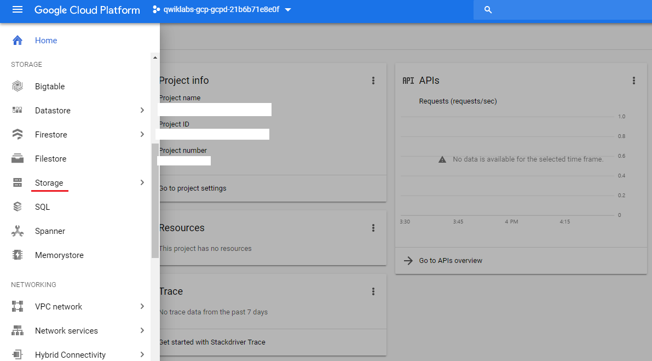
Task: Click the Memorystore icon
Action: pyautogui.click(x=18, y=255)
